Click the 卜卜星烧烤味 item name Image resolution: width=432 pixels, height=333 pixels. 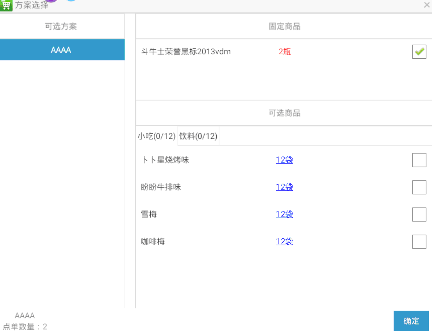click(x=165, y=160)
